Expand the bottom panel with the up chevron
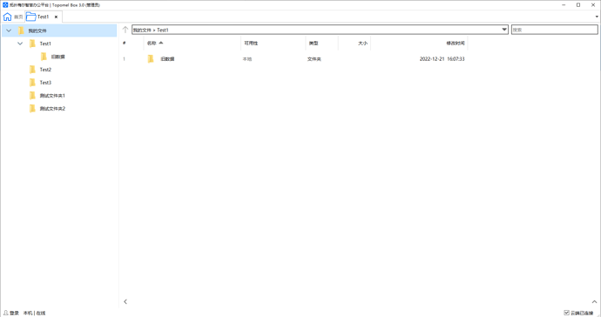 (x=595, y=302)
